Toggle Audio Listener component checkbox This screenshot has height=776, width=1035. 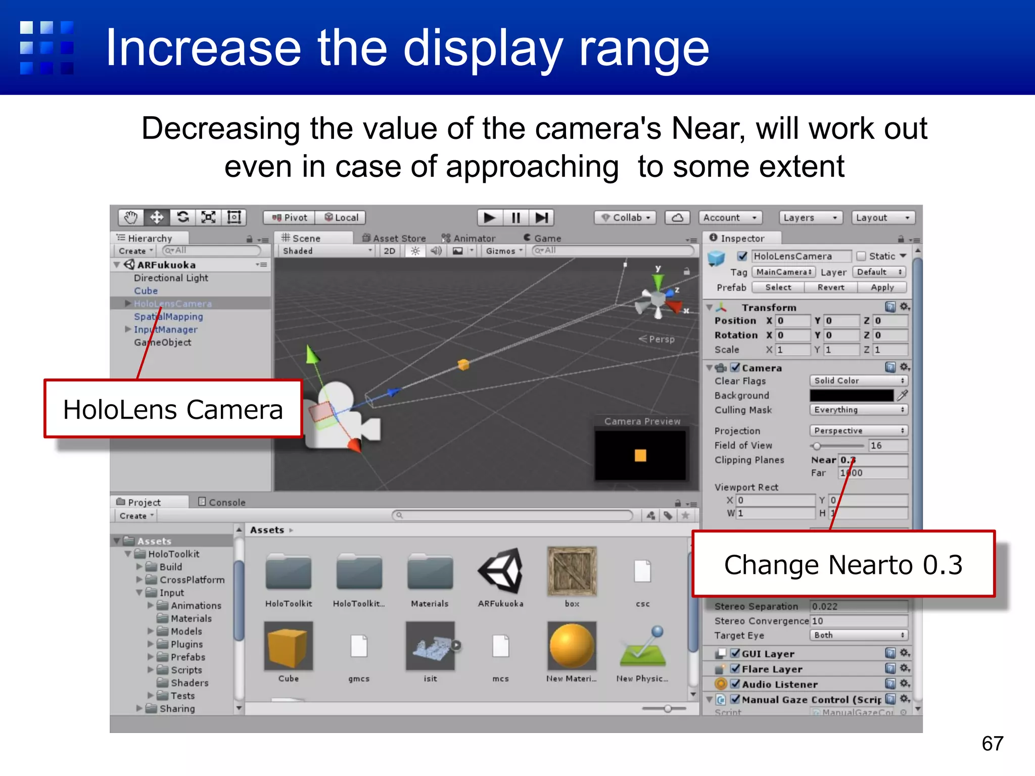point(735,684)
